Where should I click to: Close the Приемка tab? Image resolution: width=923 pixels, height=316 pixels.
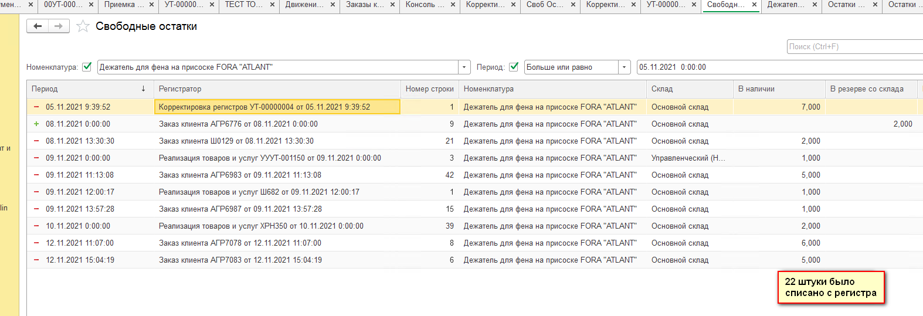tap(152, 5)
